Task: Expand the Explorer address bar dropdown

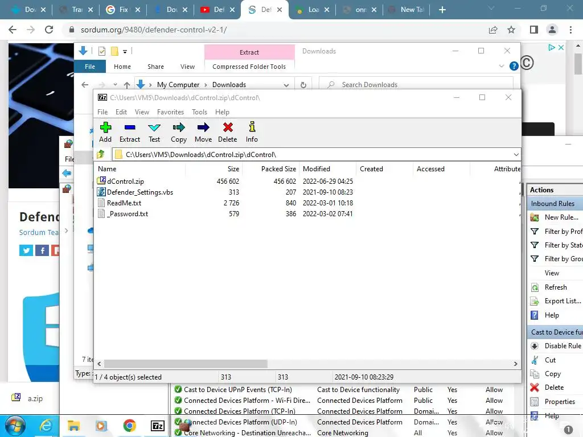Action: [x=286, y=85]
